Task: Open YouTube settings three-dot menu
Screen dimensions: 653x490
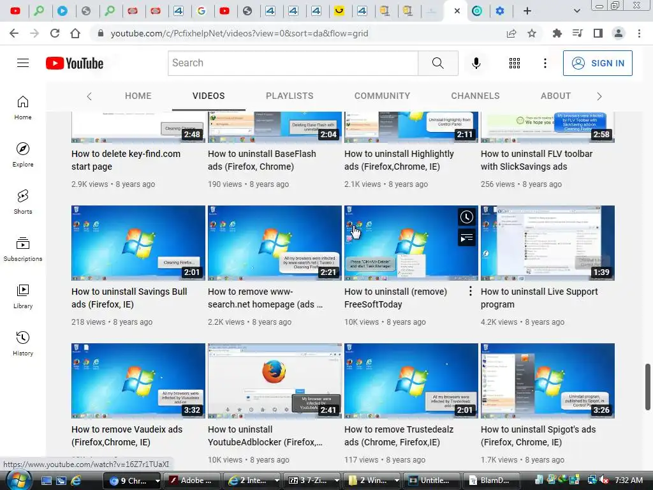Action: coord(545,63)
